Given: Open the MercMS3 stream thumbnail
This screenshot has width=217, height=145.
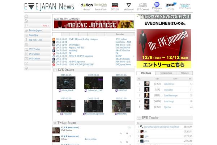Looking at the screenshot, I should pos(121,106).
